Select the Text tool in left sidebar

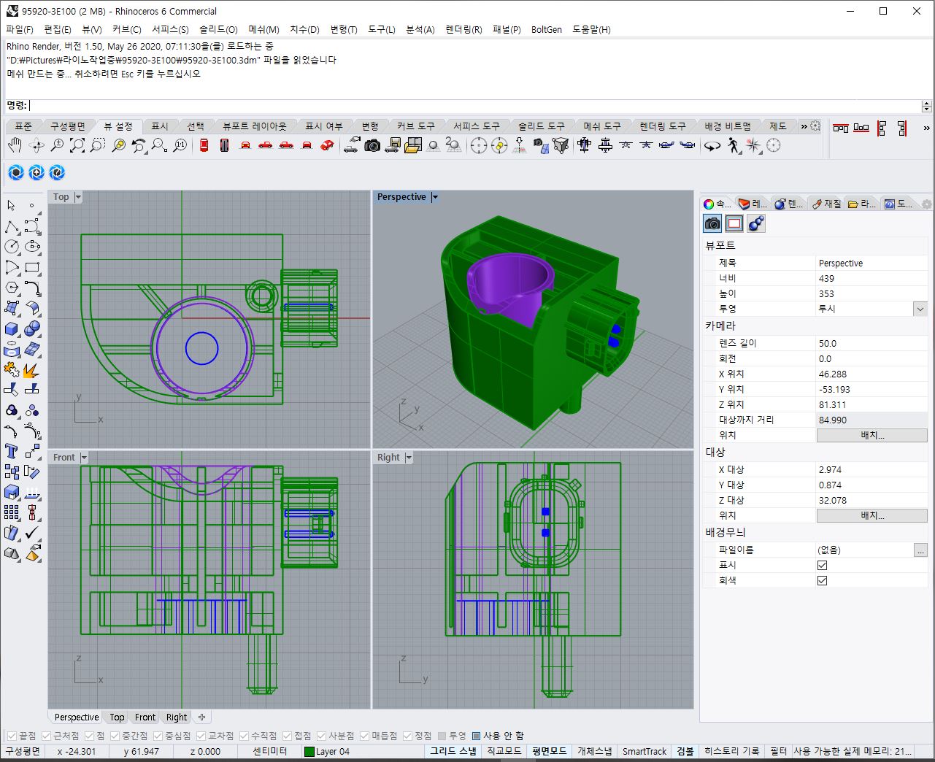(12, 450)
